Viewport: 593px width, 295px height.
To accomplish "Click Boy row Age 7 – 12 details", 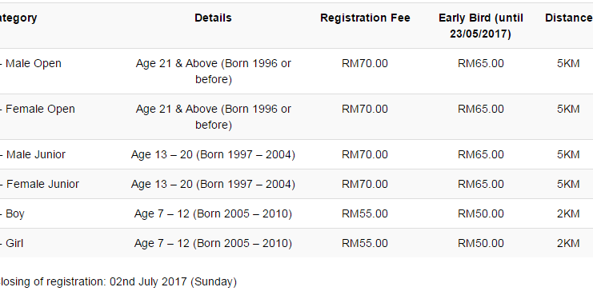I will (213, 213).
